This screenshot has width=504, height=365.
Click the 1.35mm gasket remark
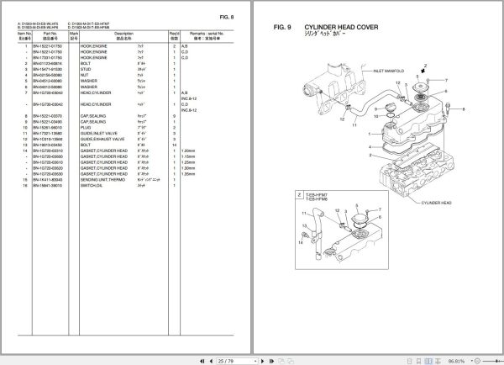point(188,174)
